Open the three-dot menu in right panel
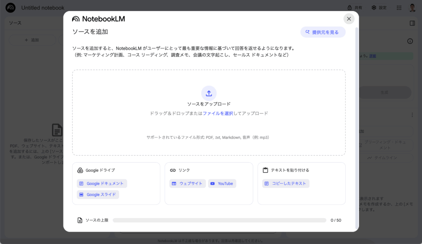The image size is (422, 244). (x=412, y=115)
